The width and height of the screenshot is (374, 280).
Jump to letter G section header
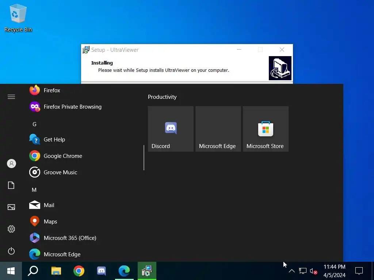point(34,124)
